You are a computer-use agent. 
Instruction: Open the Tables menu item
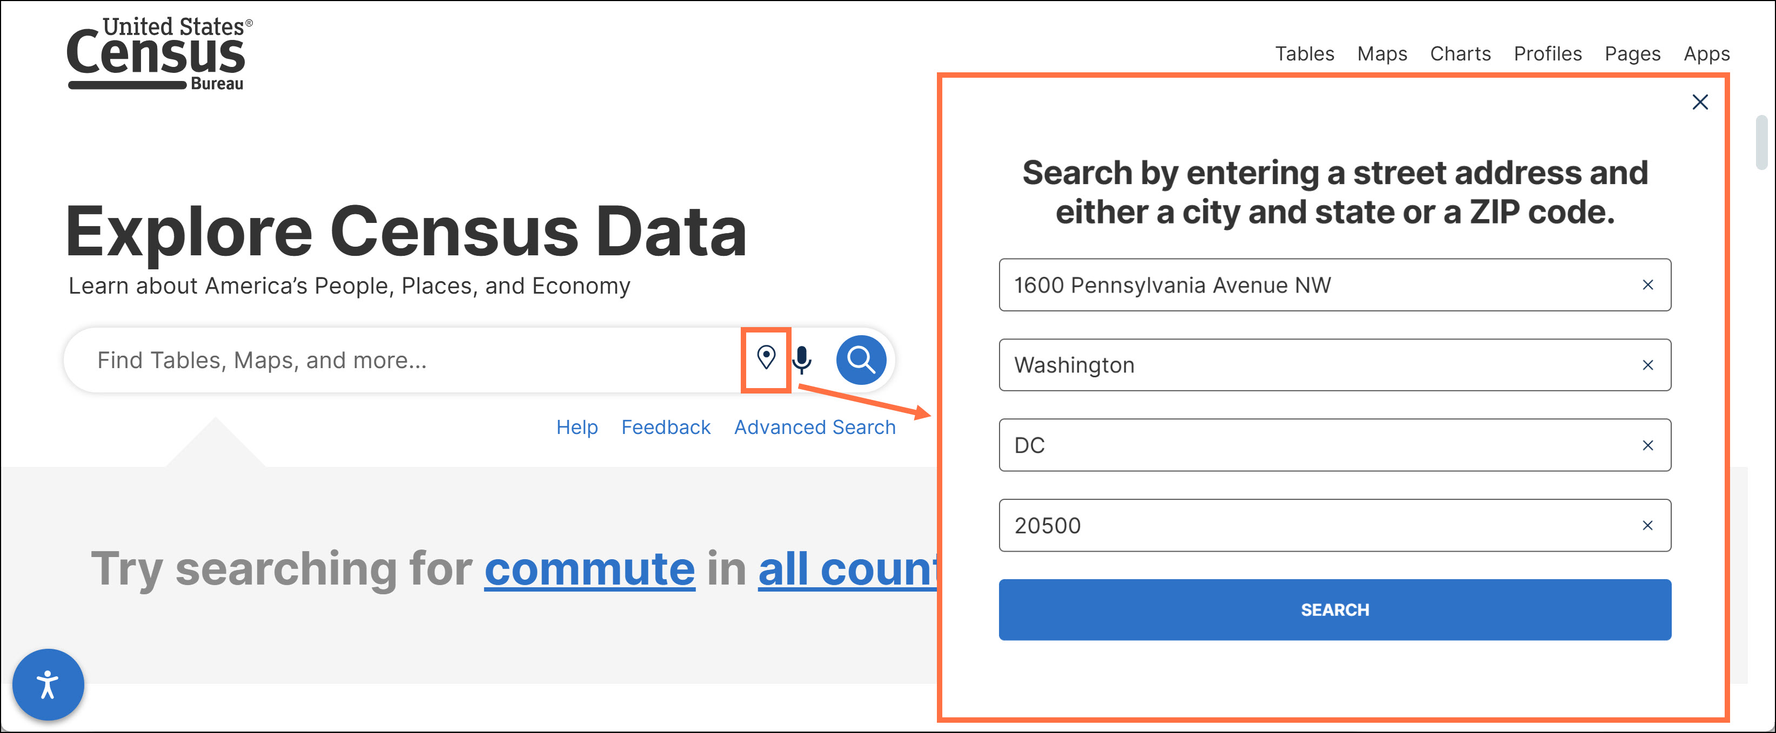1304,54
